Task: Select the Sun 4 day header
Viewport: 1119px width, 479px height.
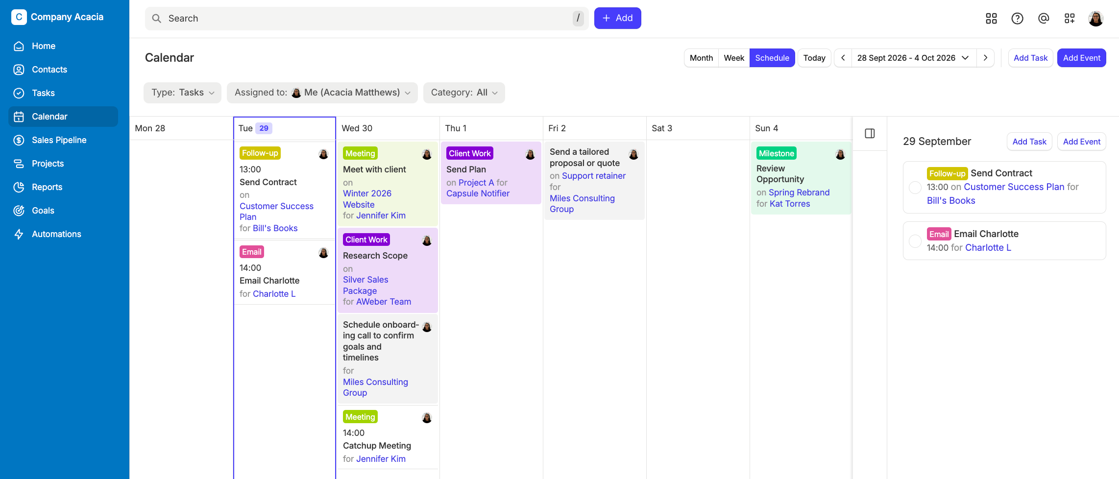Action: coord(801,128)
